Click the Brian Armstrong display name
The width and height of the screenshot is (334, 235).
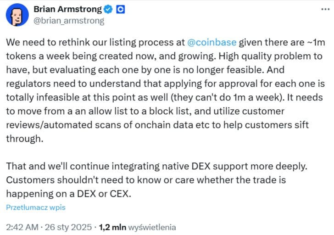point(67,10)
